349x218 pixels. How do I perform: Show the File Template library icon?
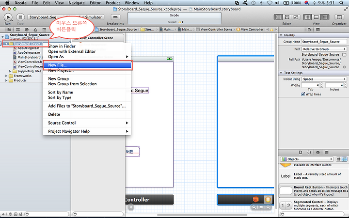[301, 153]
